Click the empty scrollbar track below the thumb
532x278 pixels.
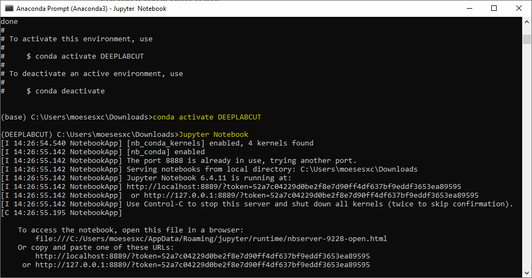[527, 163]
